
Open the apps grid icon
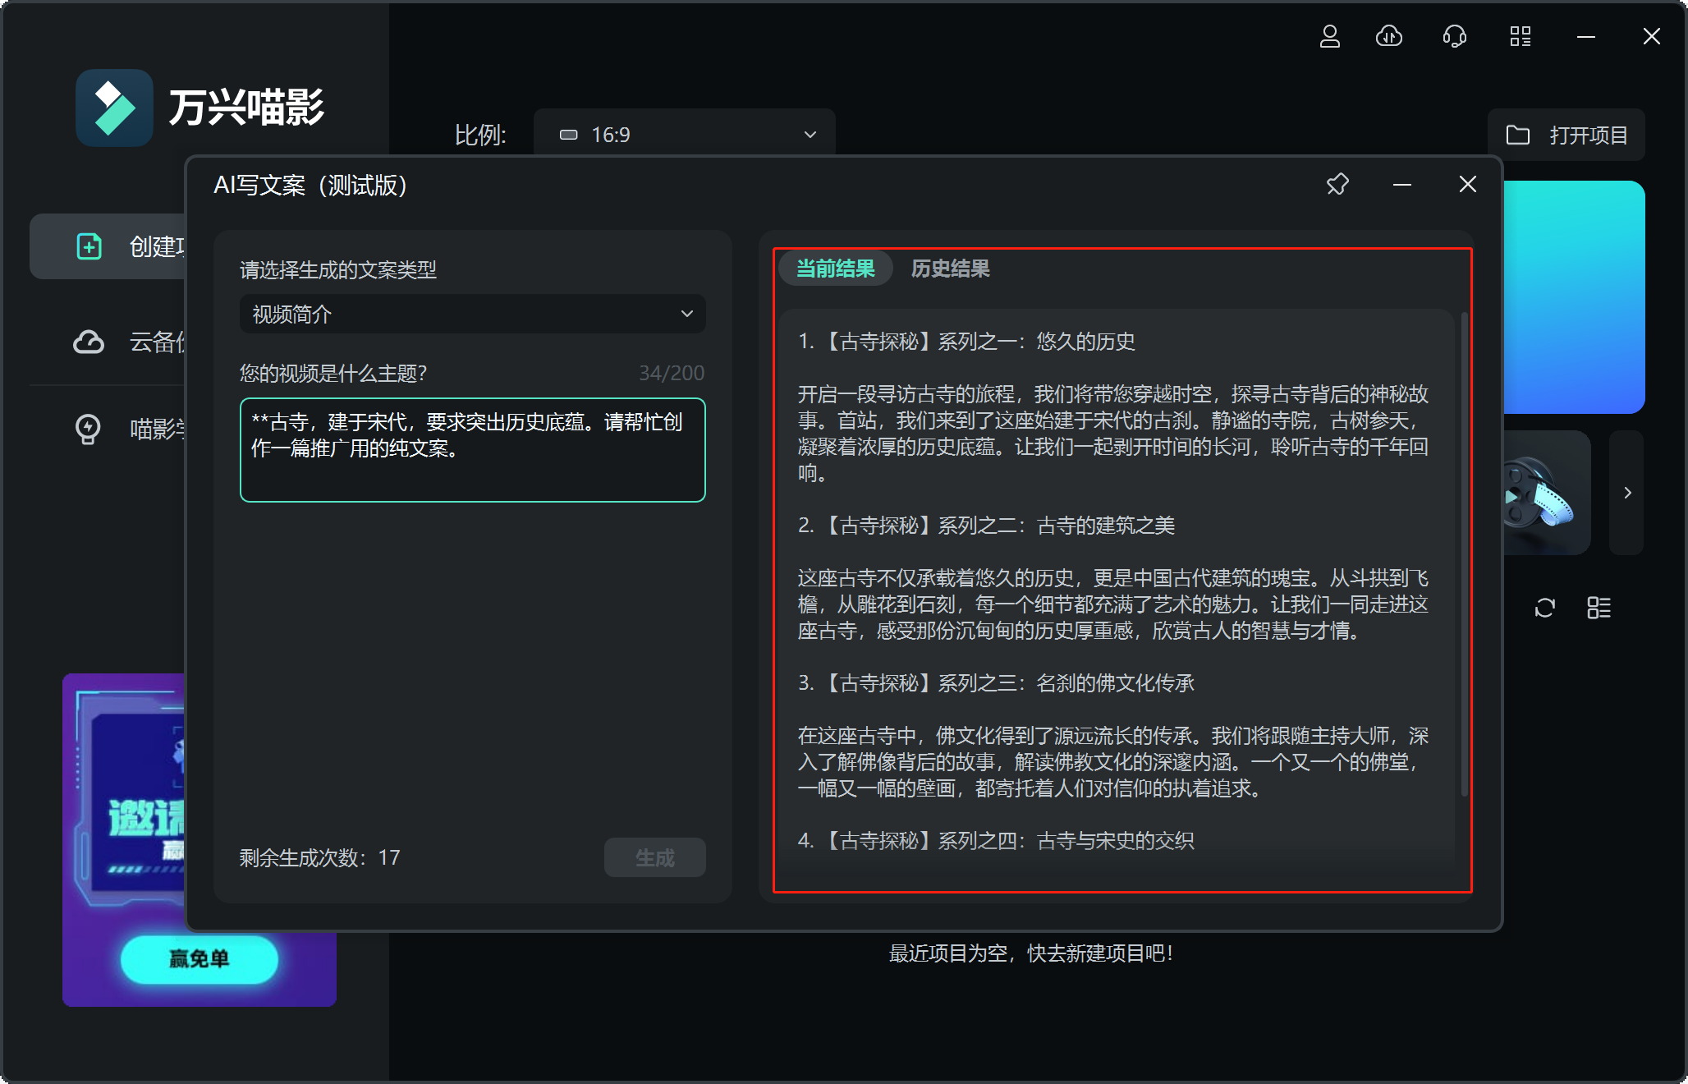coord(1520,37)
